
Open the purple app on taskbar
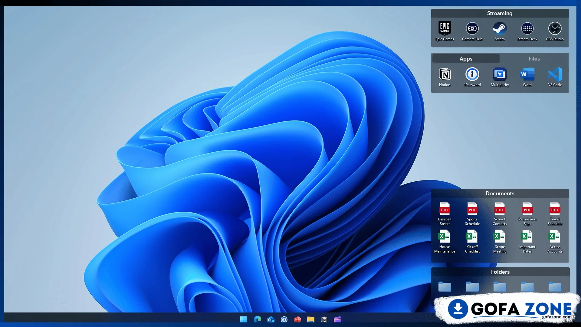tap(337, 319)
